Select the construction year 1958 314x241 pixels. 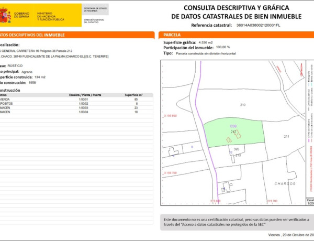(32, 83)
